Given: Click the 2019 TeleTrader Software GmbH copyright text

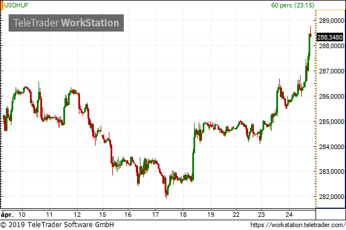Looking at the screenshot, I should coord(58,225).
